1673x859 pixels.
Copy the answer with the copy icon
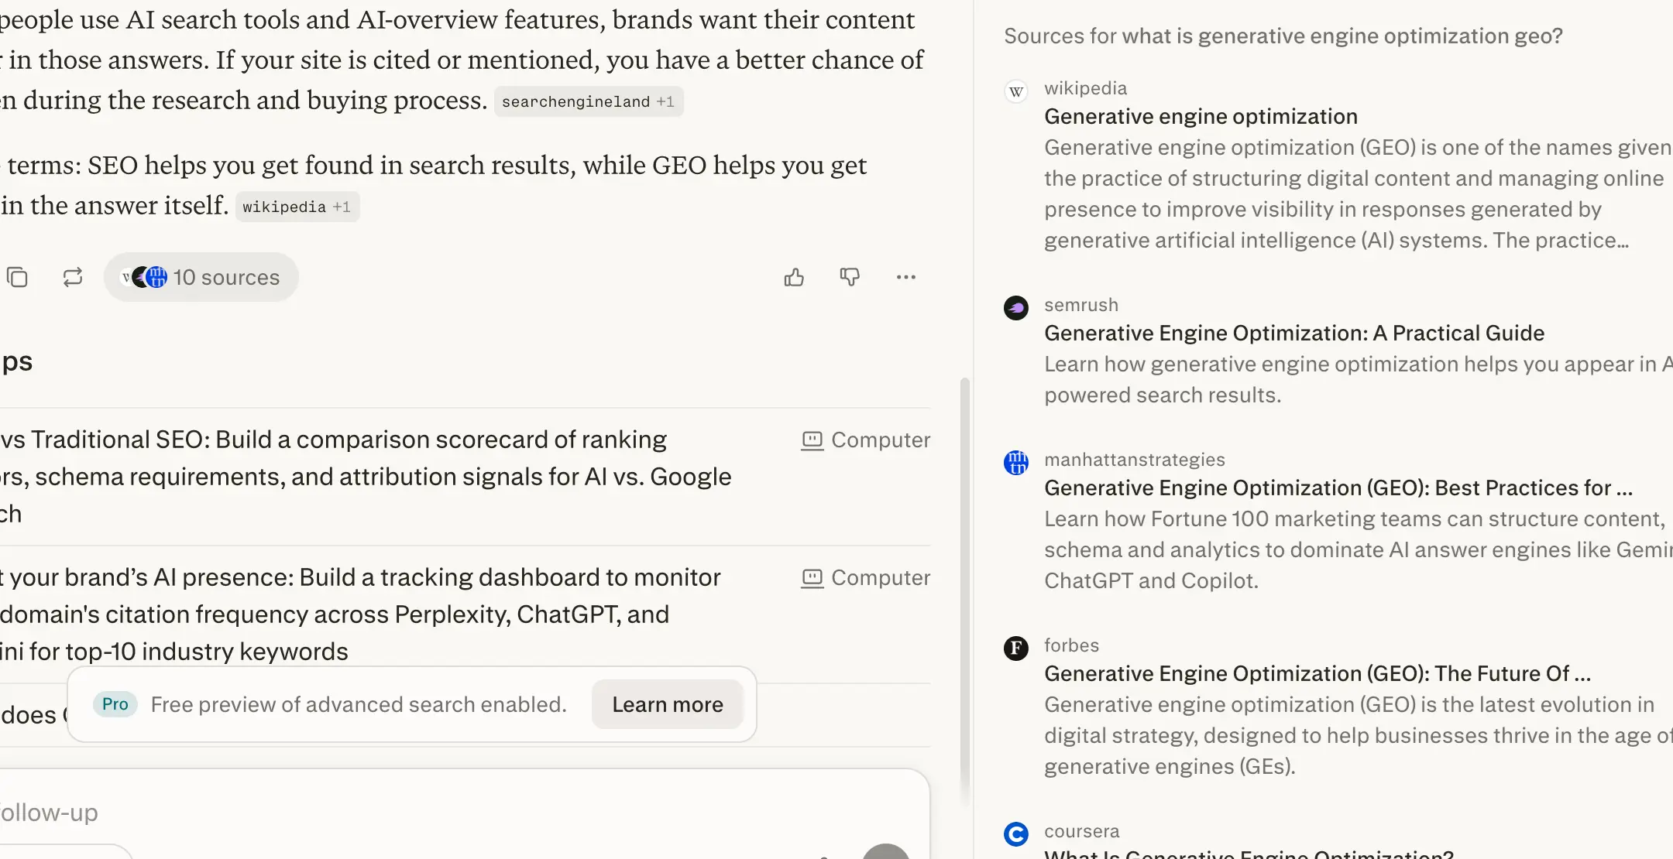click(x=17, y=277)
